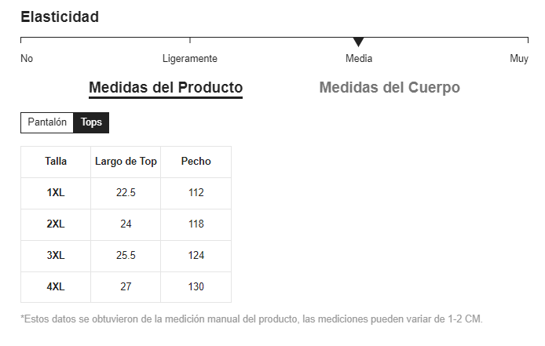The height and width of the screenshot is (346, 545).
Task: Select the Tops toggle button
Action: [91, 123]
